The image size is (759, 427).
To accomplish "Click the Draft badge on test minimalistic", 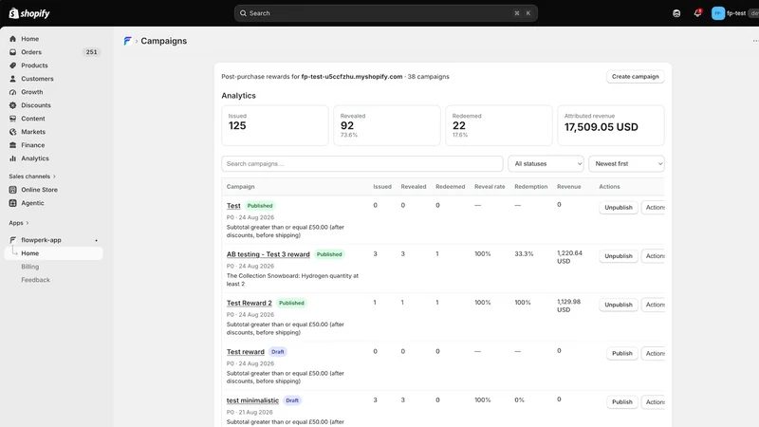I will coord(292,400).
